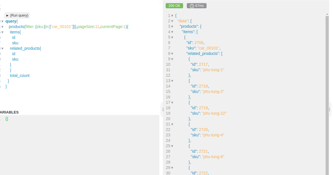This screenshot has width=333, height=175.
Task: Click the green 200 OK status badge
Action: pos(174,5)
